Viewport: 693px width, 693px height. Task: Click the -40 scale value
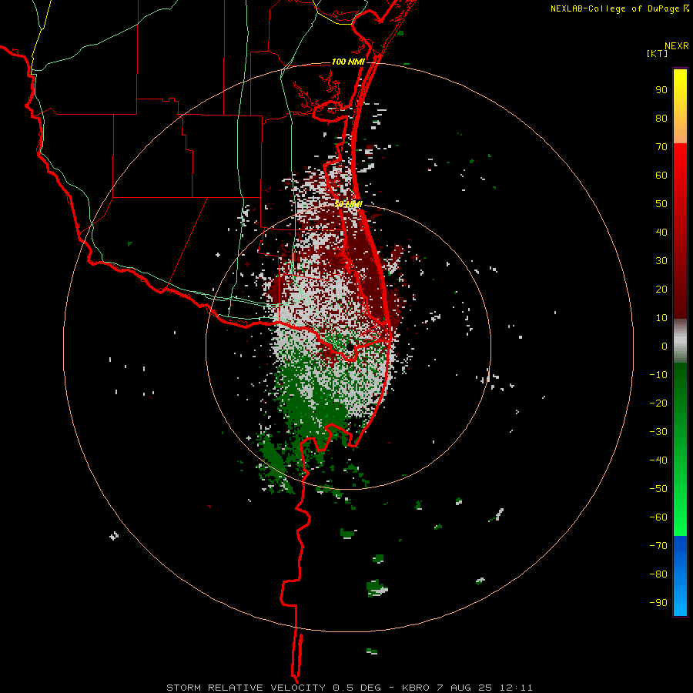click(658, 460)
